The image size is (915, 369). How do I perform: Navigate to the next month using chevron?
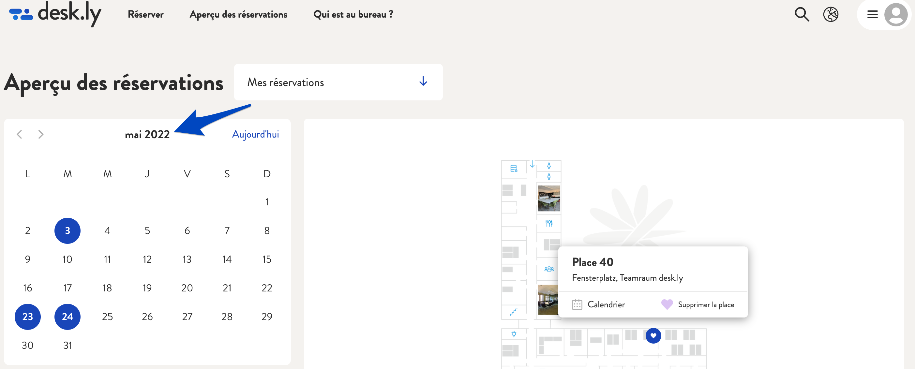(41, 134)
